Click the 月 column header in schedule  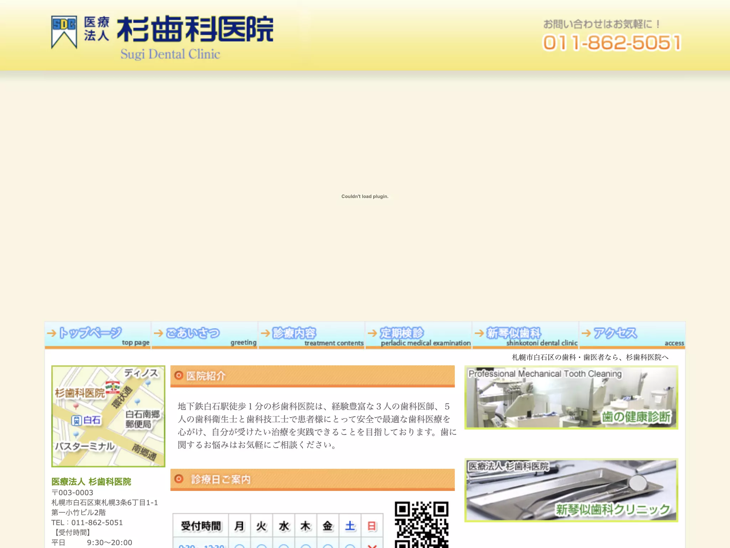point(240,526)
